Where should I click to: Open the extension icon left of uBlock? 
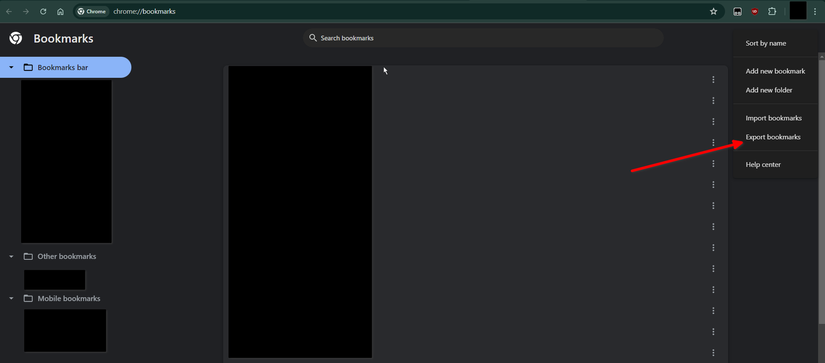[x=737, y=11]
